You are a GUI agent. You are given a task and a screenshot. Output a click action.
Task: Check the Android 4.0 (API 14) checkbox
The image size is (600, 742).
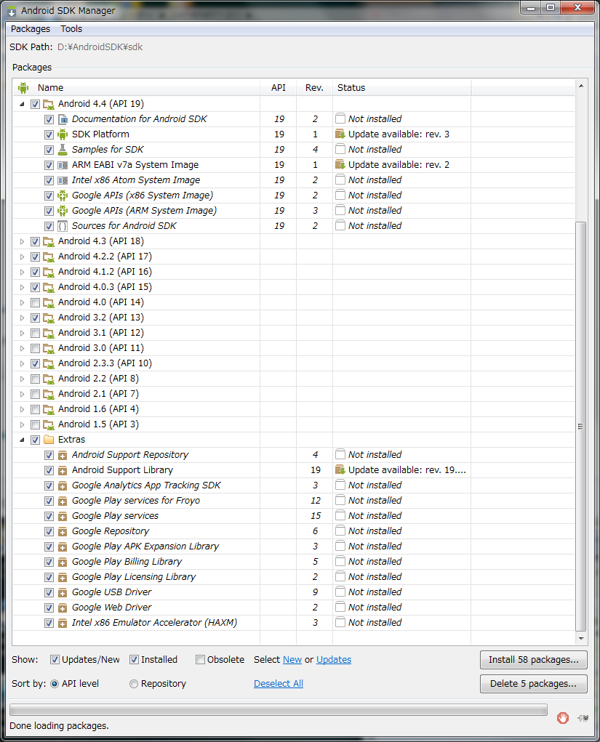[35, 302]
